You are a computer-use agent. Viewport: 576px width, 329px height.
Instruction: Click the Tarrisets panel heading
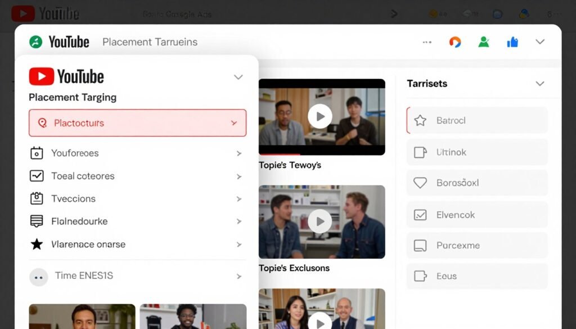[427, 83]
